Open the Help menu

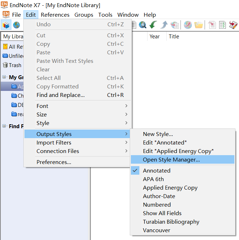point(150,15)
